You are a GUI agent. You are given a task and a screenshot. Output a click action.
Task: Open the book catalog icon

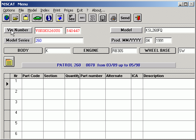tap(102, 18)
